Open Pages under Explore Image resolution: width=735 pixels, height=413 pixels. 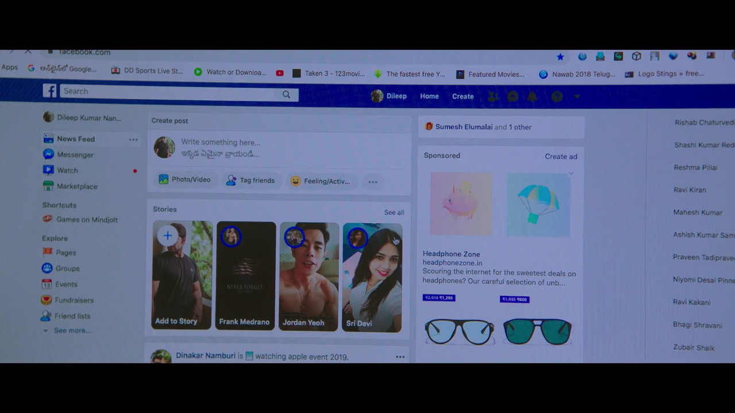[x=59, y=252]
